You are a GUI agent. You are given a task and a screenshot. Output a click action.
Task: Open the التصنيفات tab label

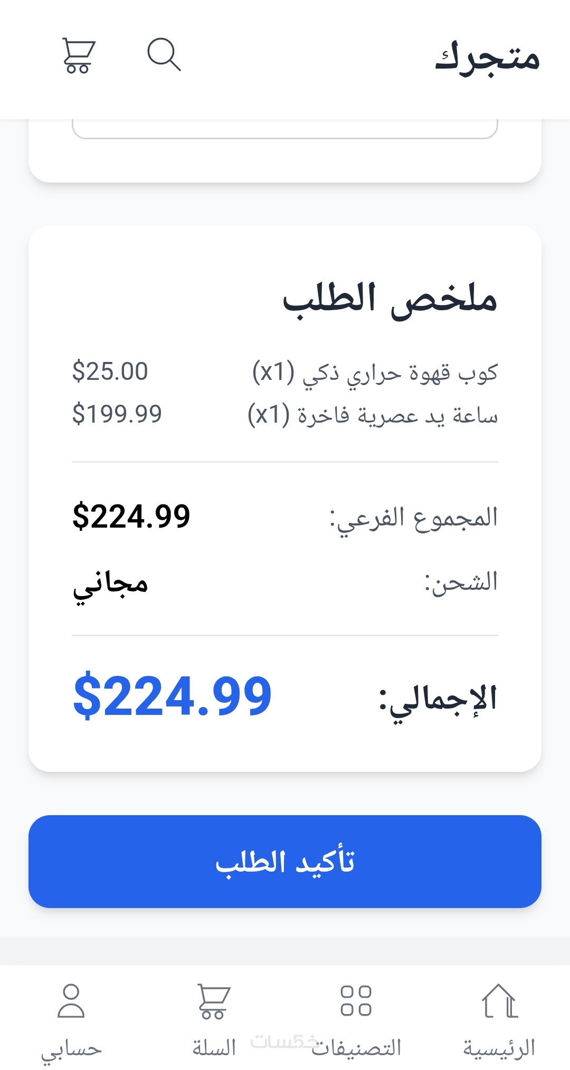coord(357,1048)
